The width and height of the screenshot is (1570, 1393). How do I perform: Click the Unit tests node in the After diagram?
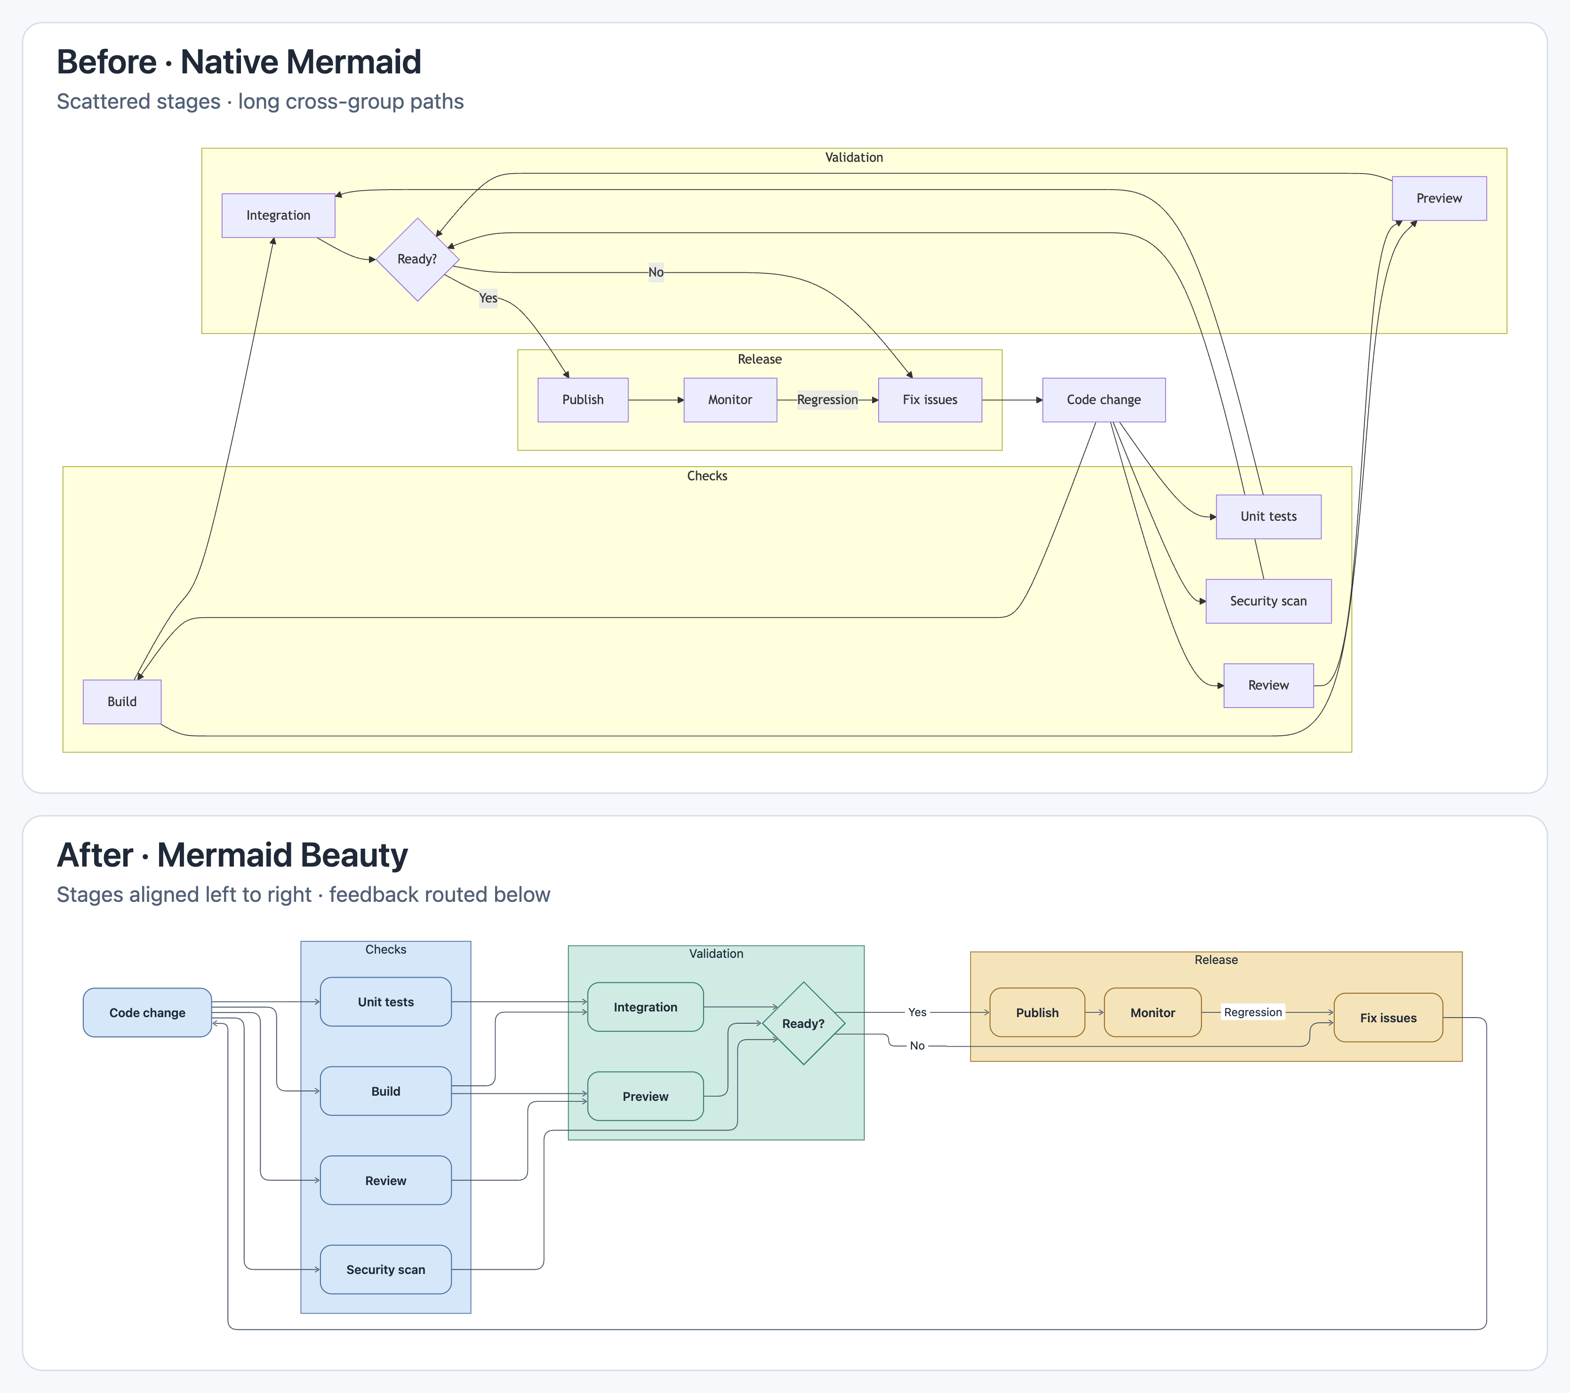385,1002
